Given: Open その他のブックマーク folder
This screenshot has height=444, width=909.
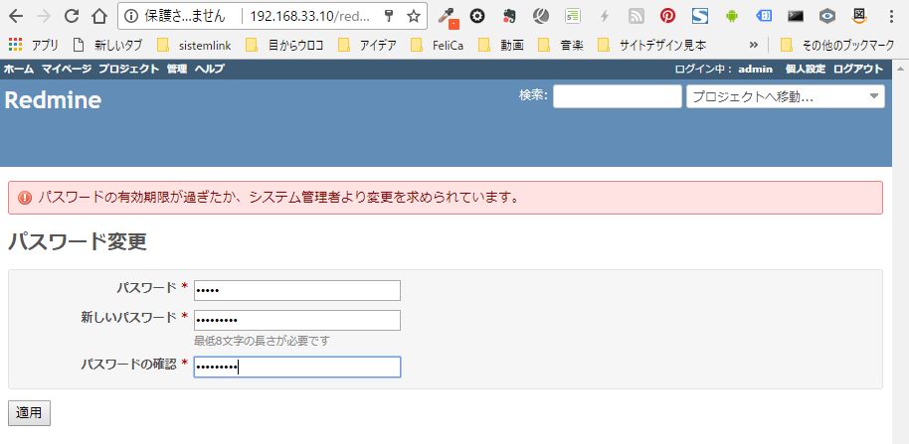Looking at the screenshot, I should tap(837, 45).
